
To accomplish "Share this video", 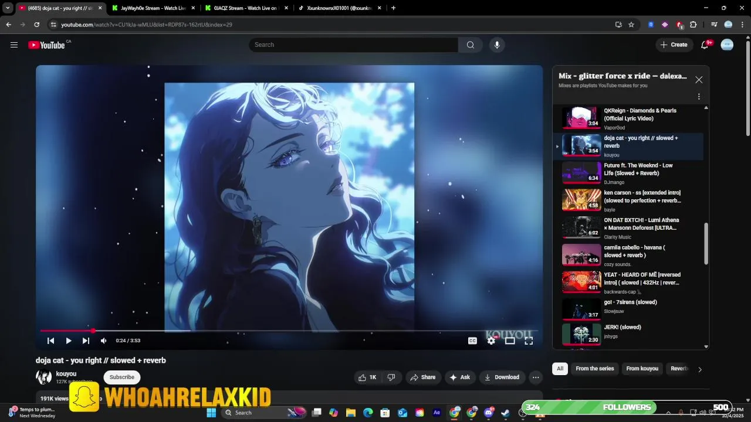I will tap(422, 377).
